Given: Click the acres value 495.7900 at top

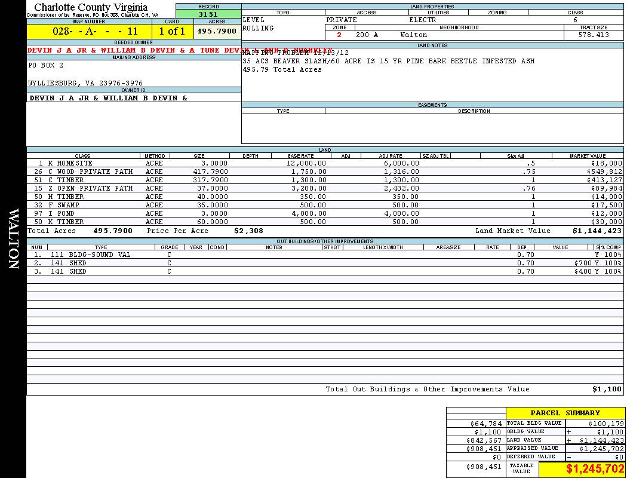Looking at the screenshot, I should 217,31.
